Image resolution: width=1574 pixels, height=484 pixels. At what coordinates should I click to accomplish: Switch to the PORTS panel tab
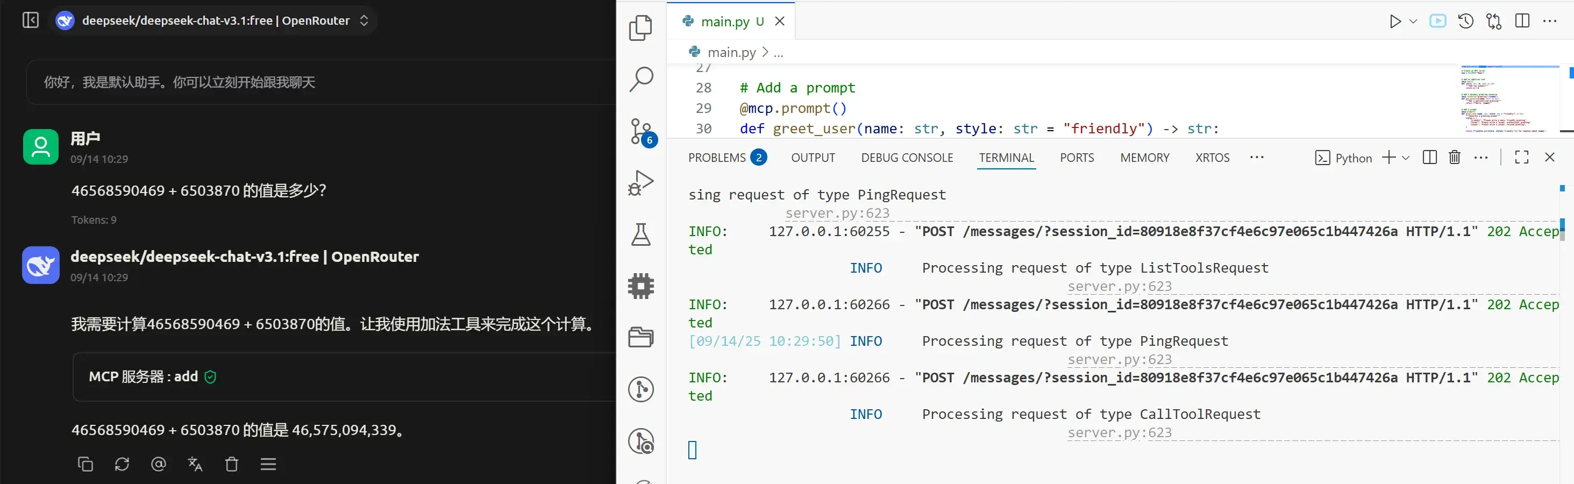click(1077, 158)
